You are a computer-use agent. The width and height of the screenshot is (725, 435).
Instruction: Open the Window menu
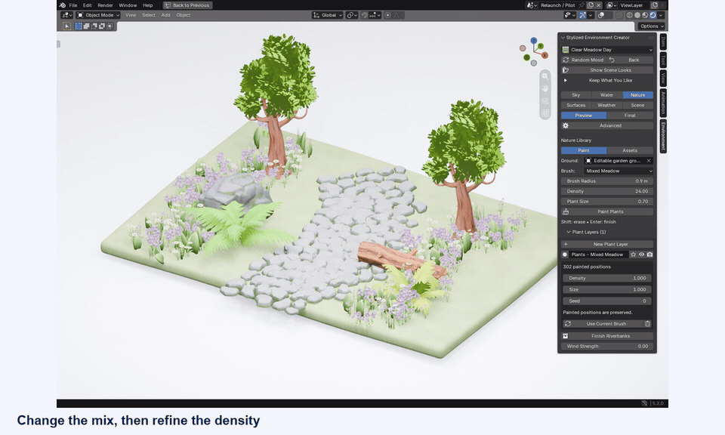pyautogui.click(x=128, y=5)
